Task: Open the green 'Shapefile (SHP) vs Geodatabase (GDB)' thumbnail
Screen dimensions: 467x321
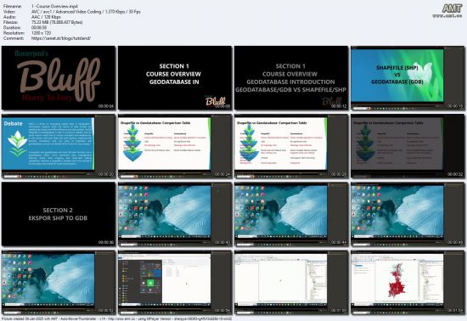Action: click(x=408, y=78)
